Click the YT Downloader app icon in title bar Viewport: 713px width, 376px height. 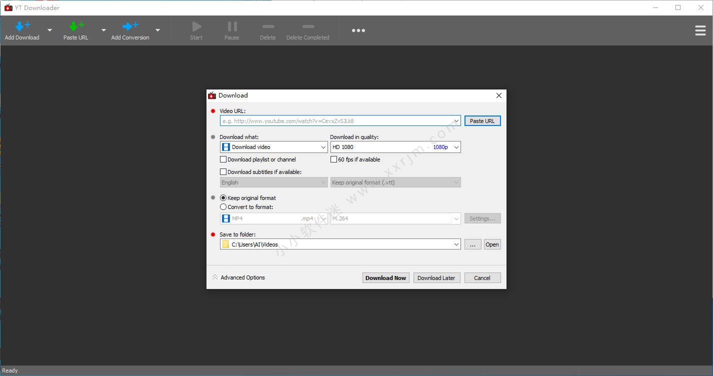pos(8,7)
